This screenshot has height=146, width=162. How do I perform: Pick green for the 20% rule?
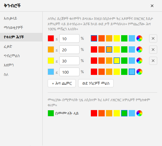tap(124, 50)
